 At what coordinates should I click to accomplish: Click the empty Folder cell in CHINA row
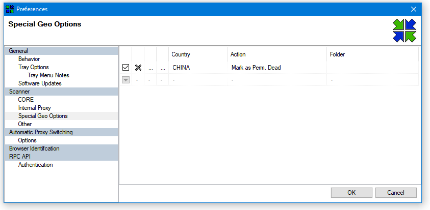[x=373, y=68]
